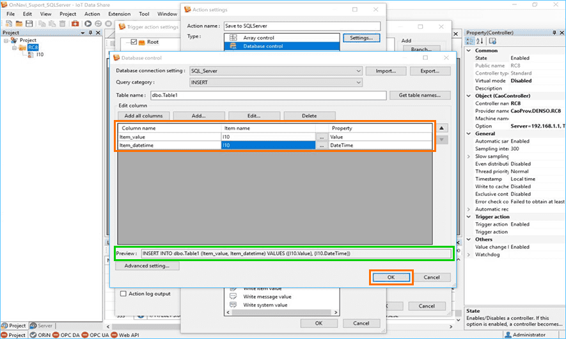Open the Extension menu
This screenshot has width=566, height=339.
pos(120,13)
